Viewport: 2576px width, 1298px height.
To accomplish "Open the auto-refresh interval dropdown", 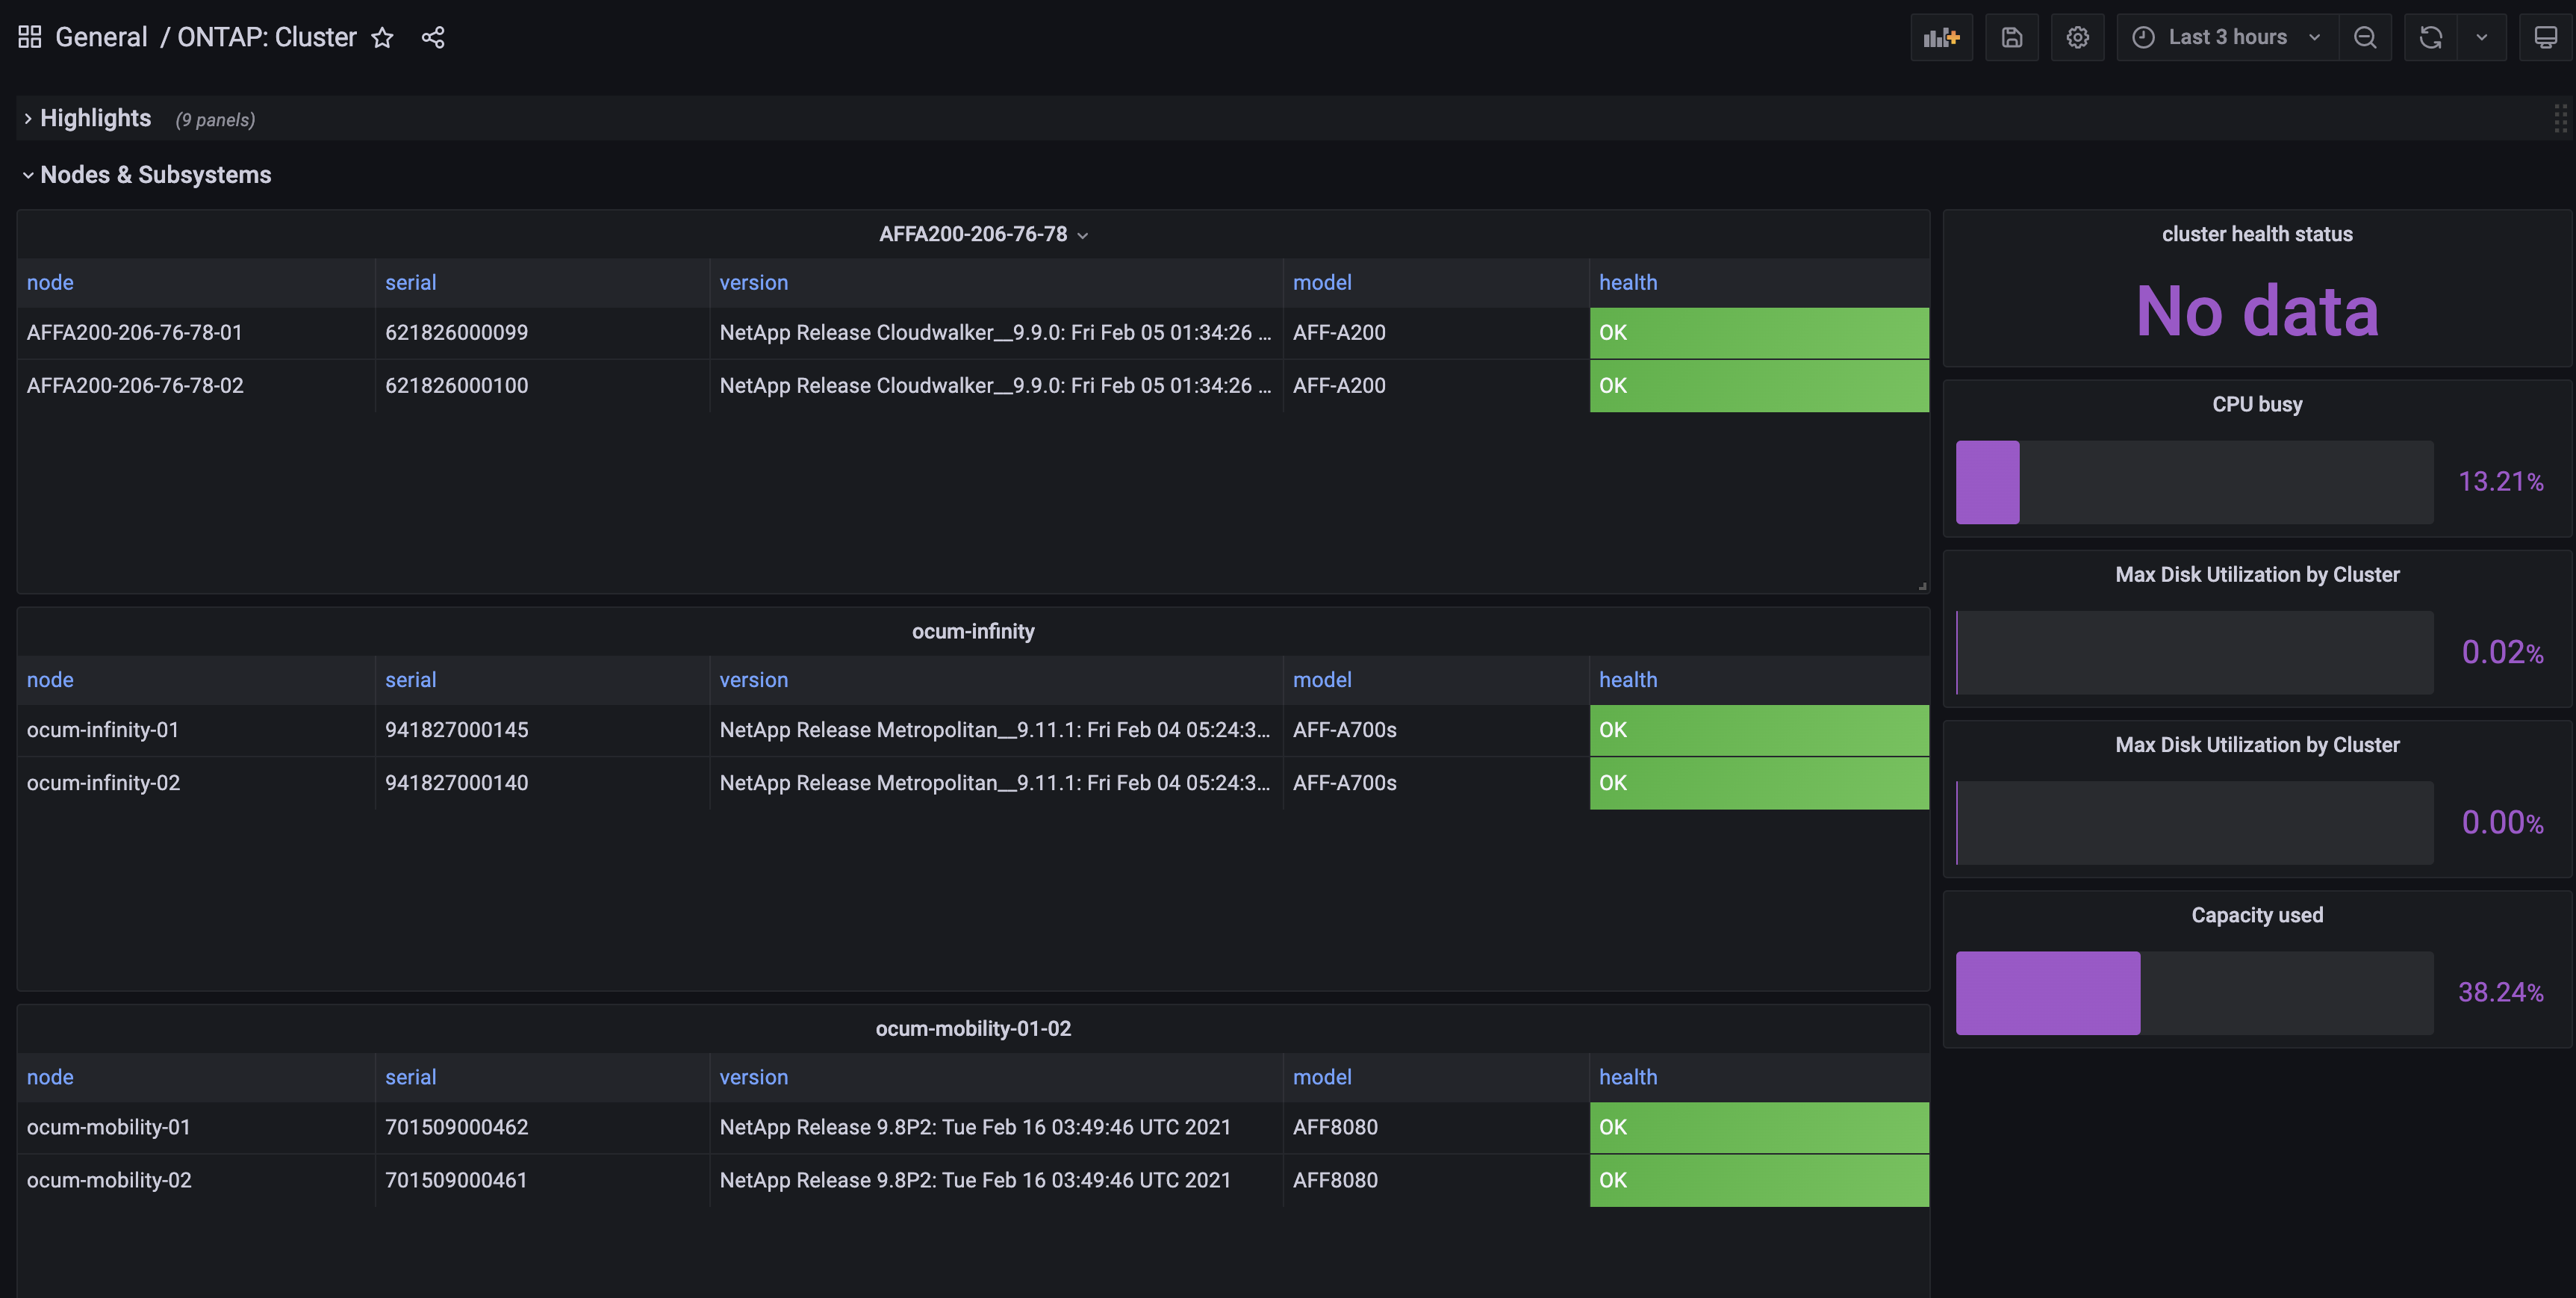I will click(2481, 37).
